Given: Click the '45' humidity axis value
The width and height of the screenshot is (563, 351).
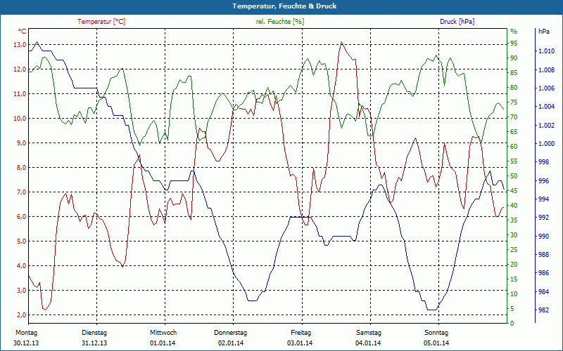Looking at the screenshot, I should 514,191.
